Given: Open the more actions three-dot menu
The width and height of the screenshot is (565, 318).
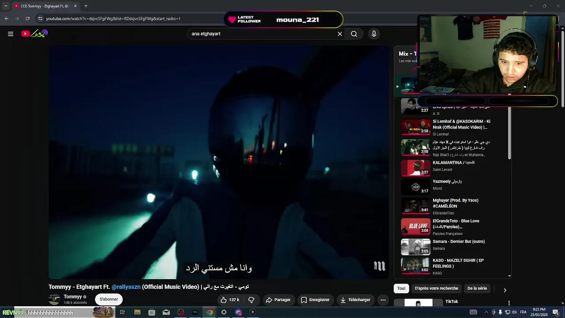Looking at the screenshot, I should pyautogui.click(x=383, y=299).
